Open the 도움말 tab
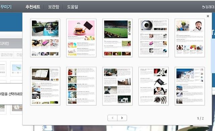 coord(73,7)
